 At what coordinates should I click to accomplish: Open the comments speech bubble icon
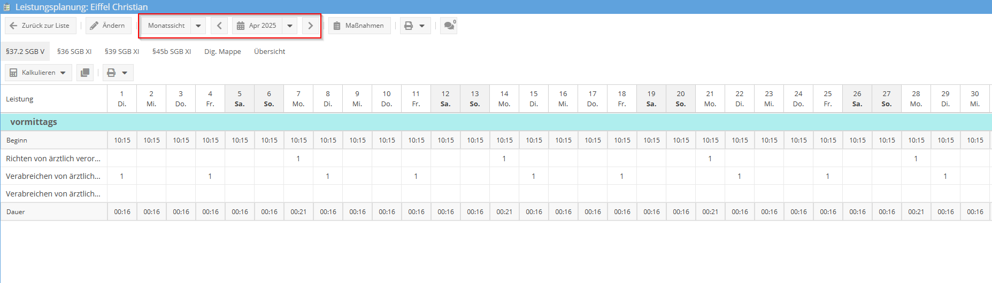tap(449, 26)
